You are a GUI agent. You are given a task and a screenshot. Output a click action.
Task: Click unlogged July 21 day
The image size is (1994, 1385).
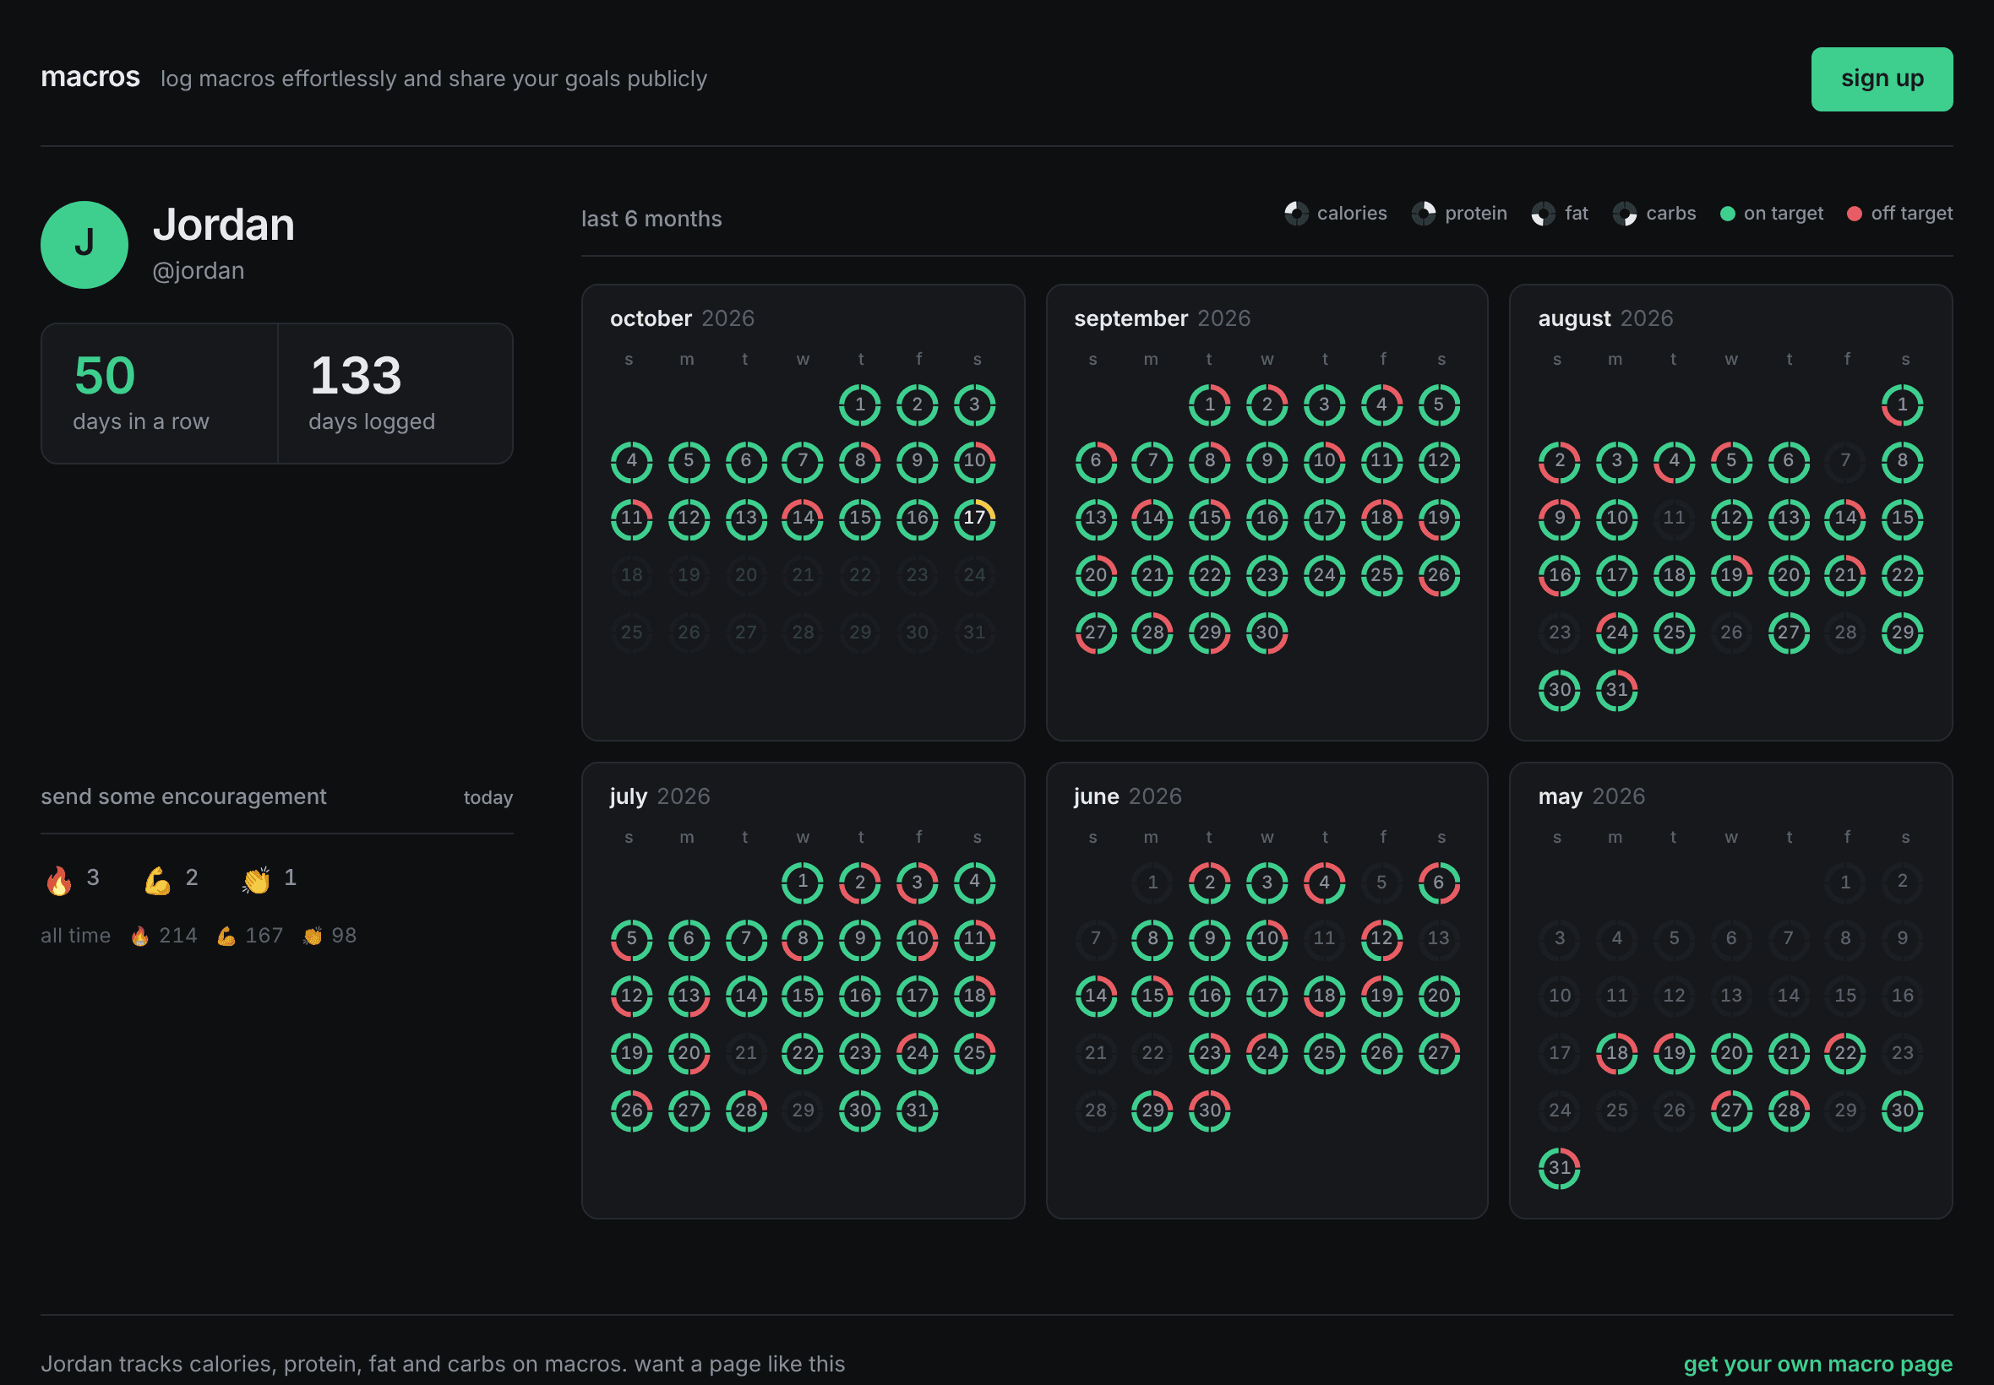(x=746, y=1052)
